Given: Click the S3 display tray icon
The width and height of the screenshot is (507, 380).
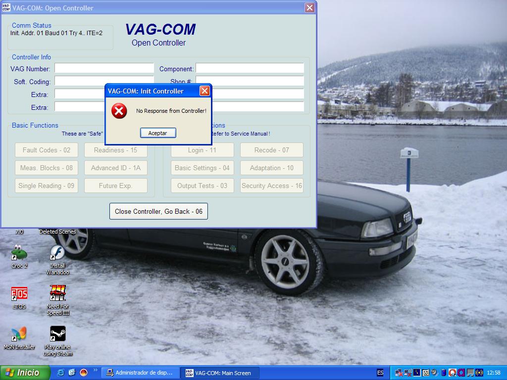Looking at the screenshot, I should [426, 373].
